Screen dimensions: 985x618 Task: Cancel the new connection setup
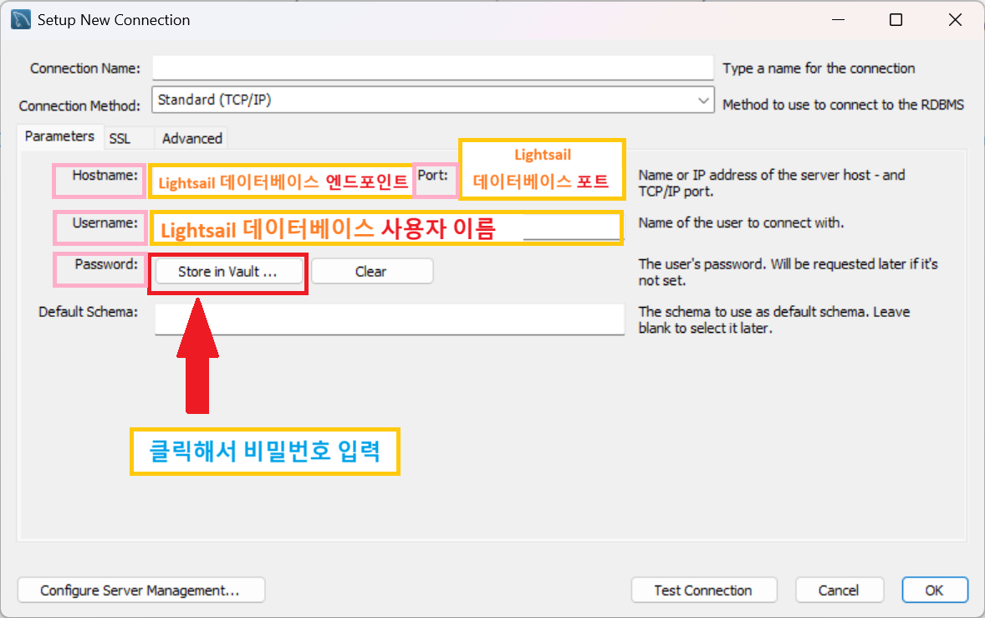coord(840,590)
